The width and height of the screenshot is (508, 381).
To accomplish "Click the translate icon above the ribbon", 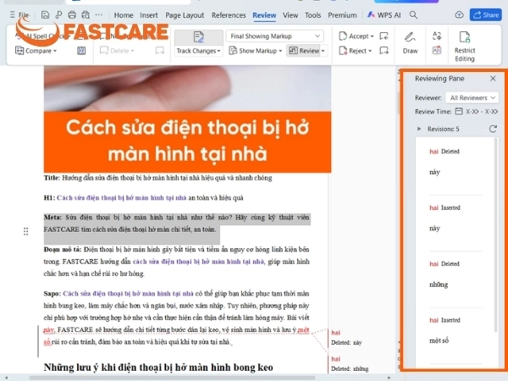I will pos(437,36).
